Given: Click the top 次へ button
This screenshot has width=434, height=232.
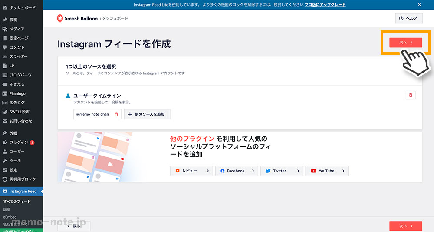Looking at the screenshot, I should [405, 43].
